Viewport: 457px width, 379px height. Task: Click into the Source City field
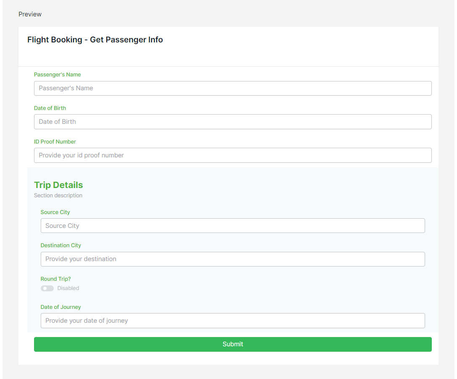[233, 226]
